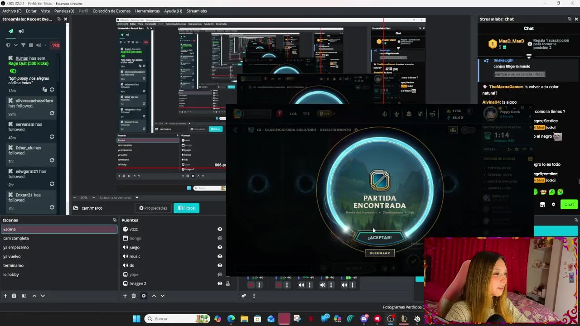Viewport: 580px width, 326px height.
Task: Expand the chevron beside the shield icon
Action: coord(16,45)
